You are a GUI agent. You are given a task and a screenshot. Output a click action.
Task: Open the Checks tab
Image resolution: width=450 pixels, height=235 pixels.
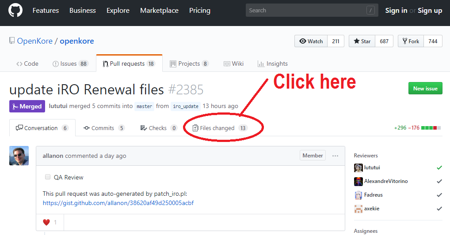pos(159,128)
